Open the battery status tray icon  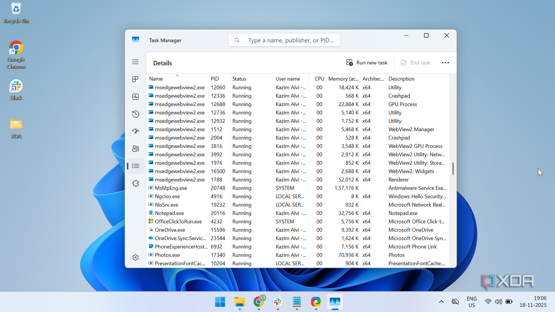point(509,302)
